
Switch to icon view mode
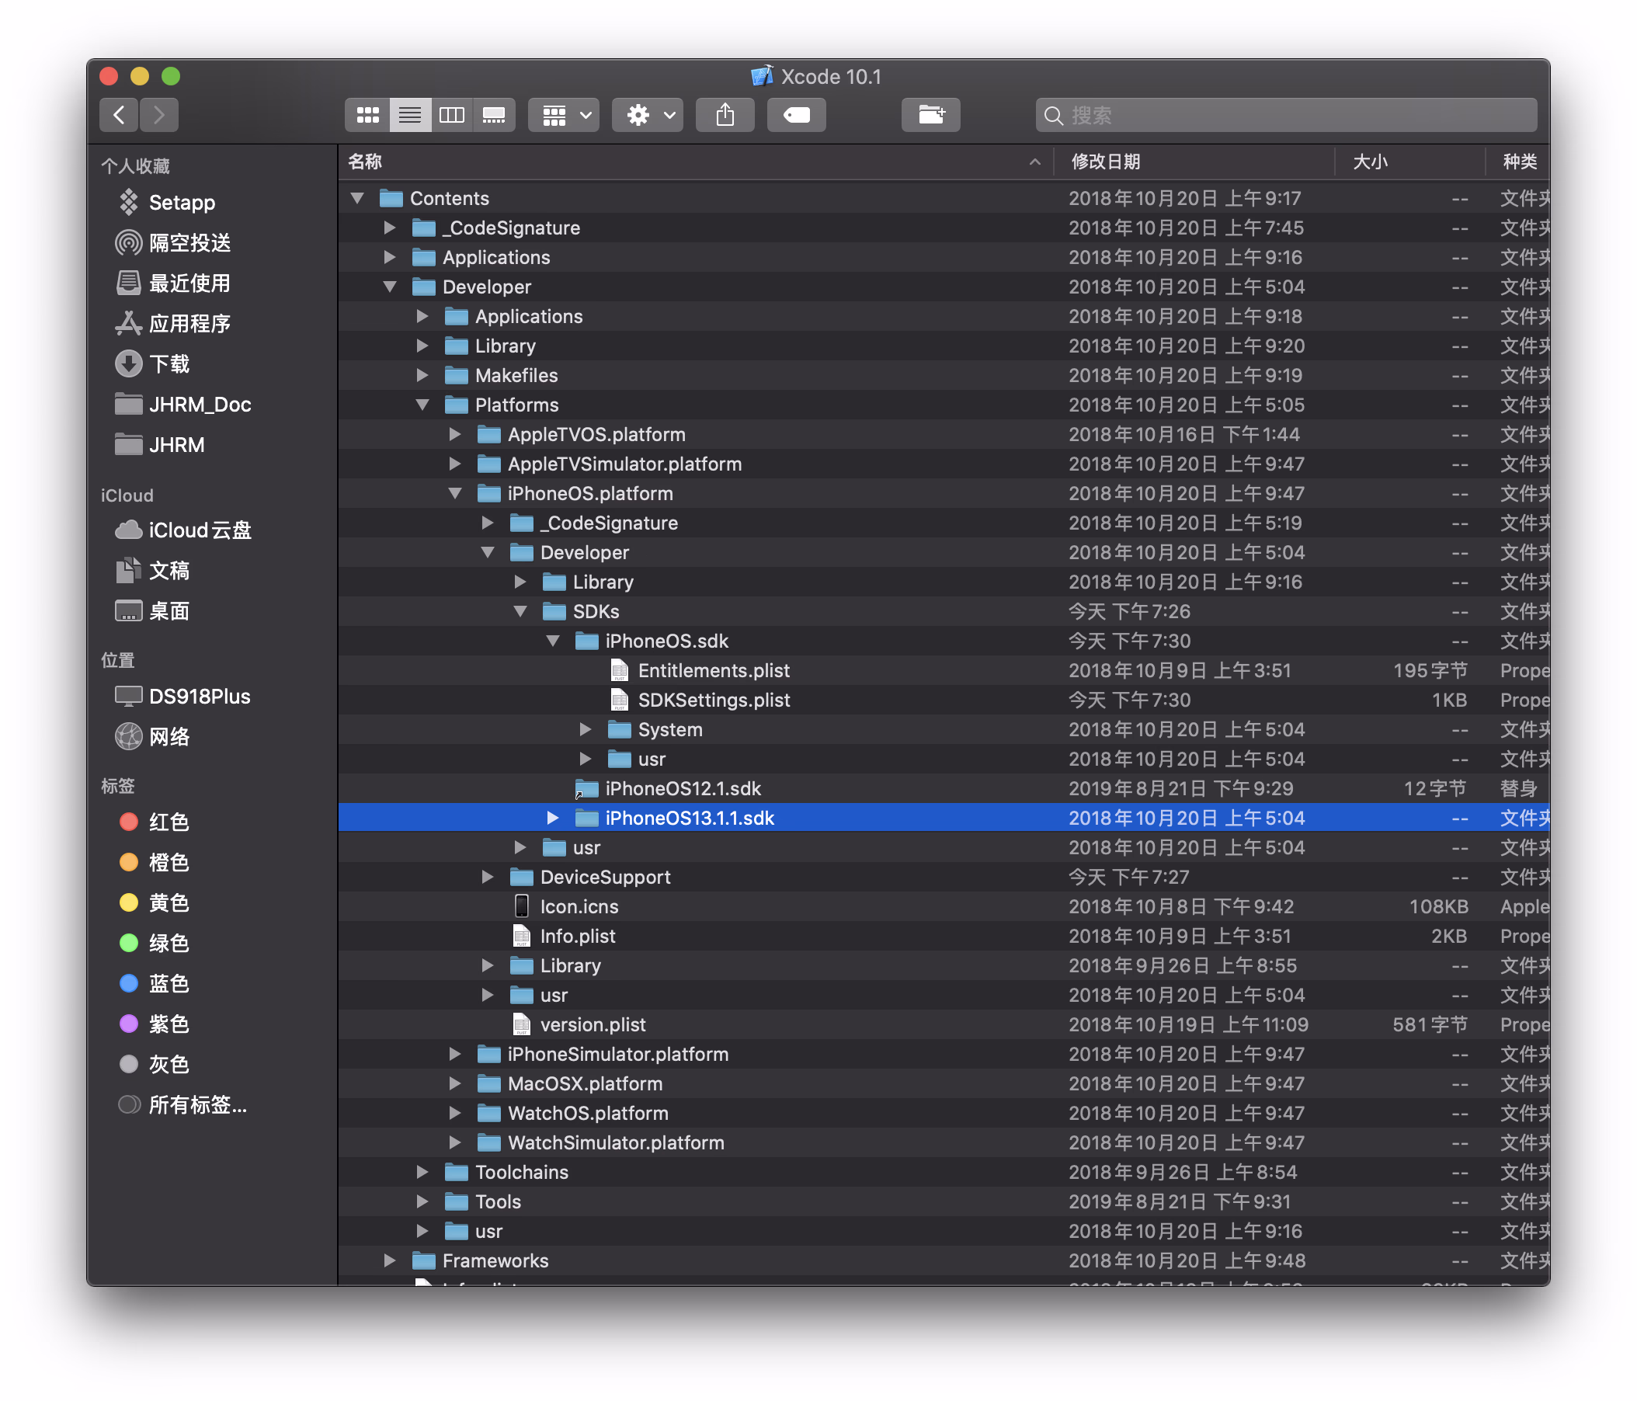coord(367,116)
